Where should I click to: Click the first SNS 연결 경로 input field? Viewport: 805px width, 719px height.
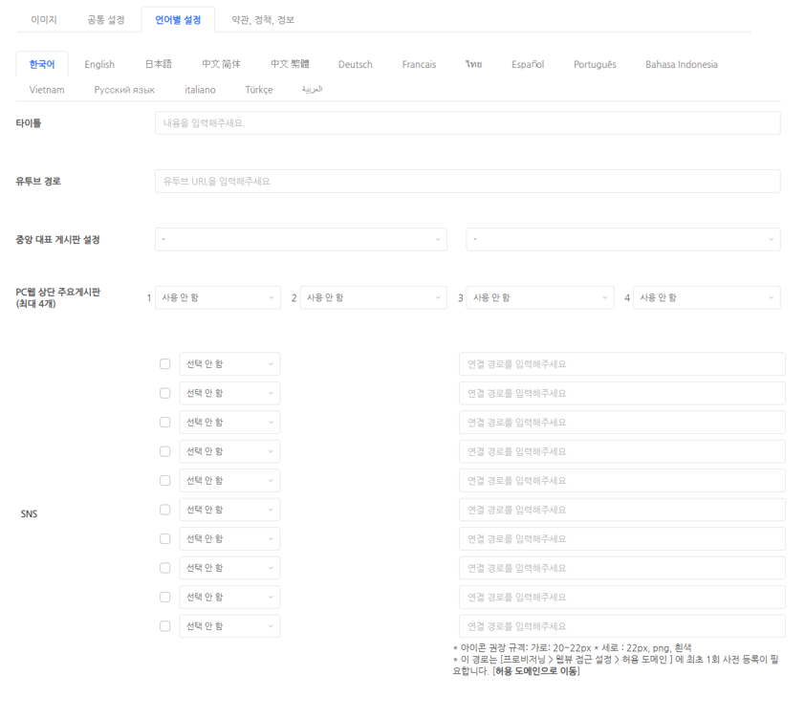621,364
